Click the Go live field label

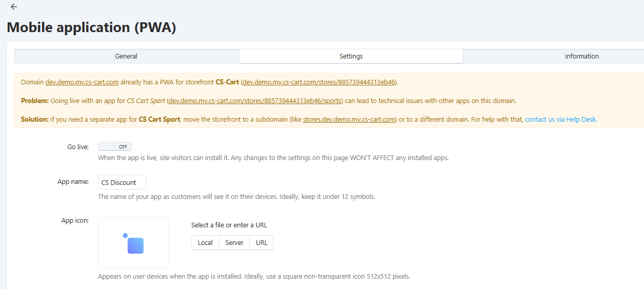[x=78, y=147]
